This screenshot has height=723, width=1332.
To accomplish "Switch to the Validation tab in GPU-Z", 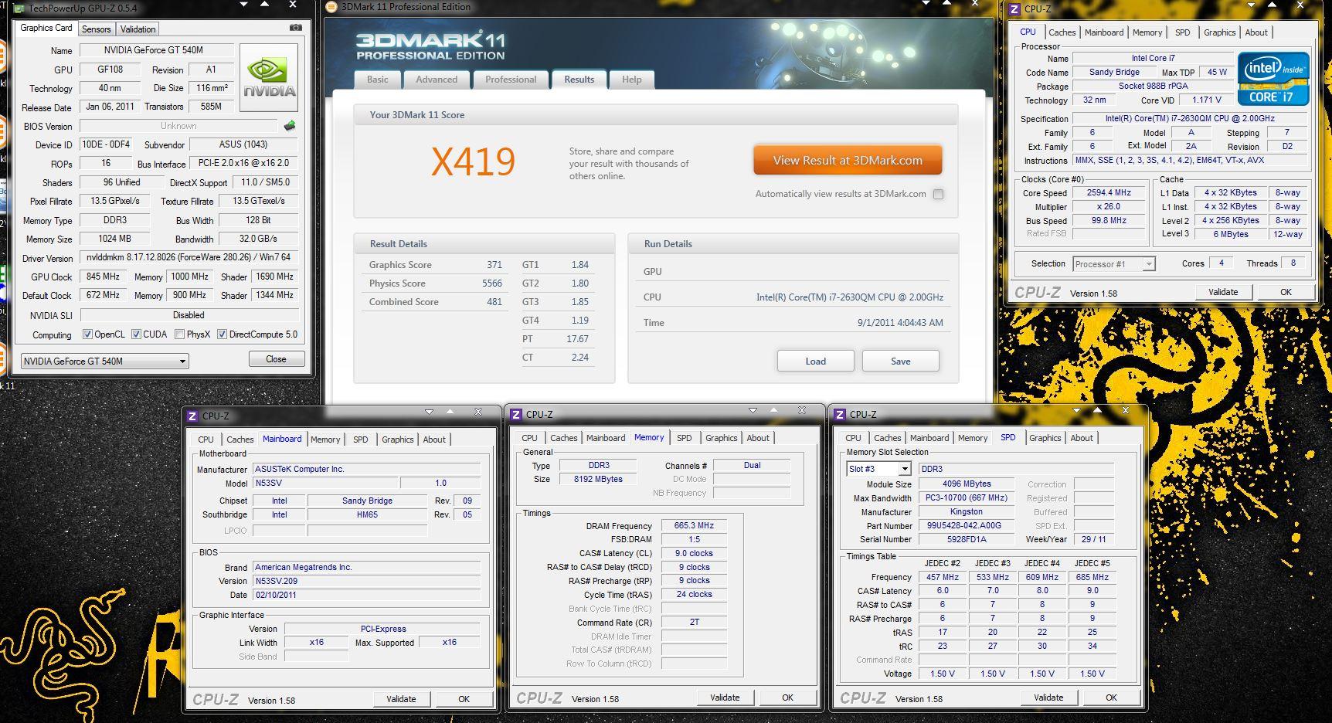I will point(138,29).
